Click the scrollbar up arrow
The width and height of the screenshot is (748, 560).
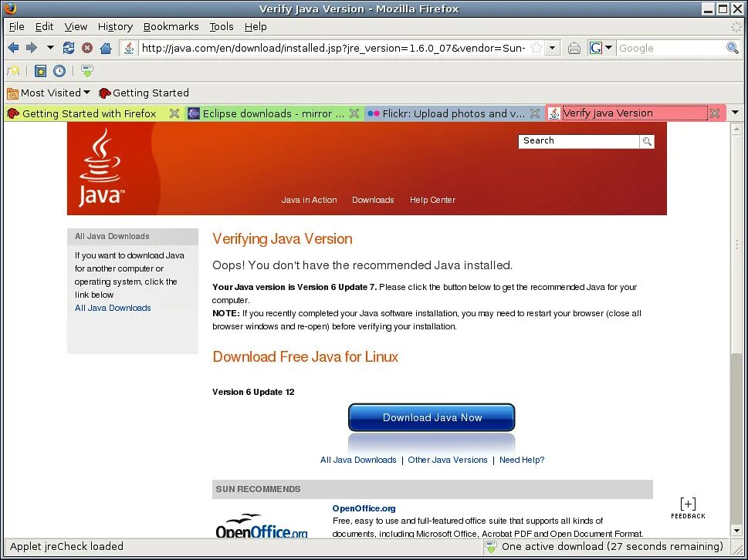click(736, 129)
